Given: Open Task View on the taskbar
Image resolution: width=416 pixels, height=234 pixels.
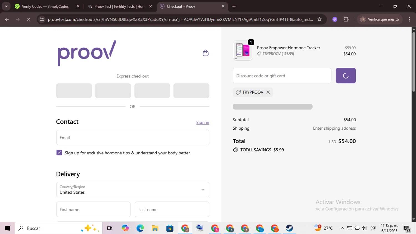Looking at the screenshot, I should click(110, 228).
